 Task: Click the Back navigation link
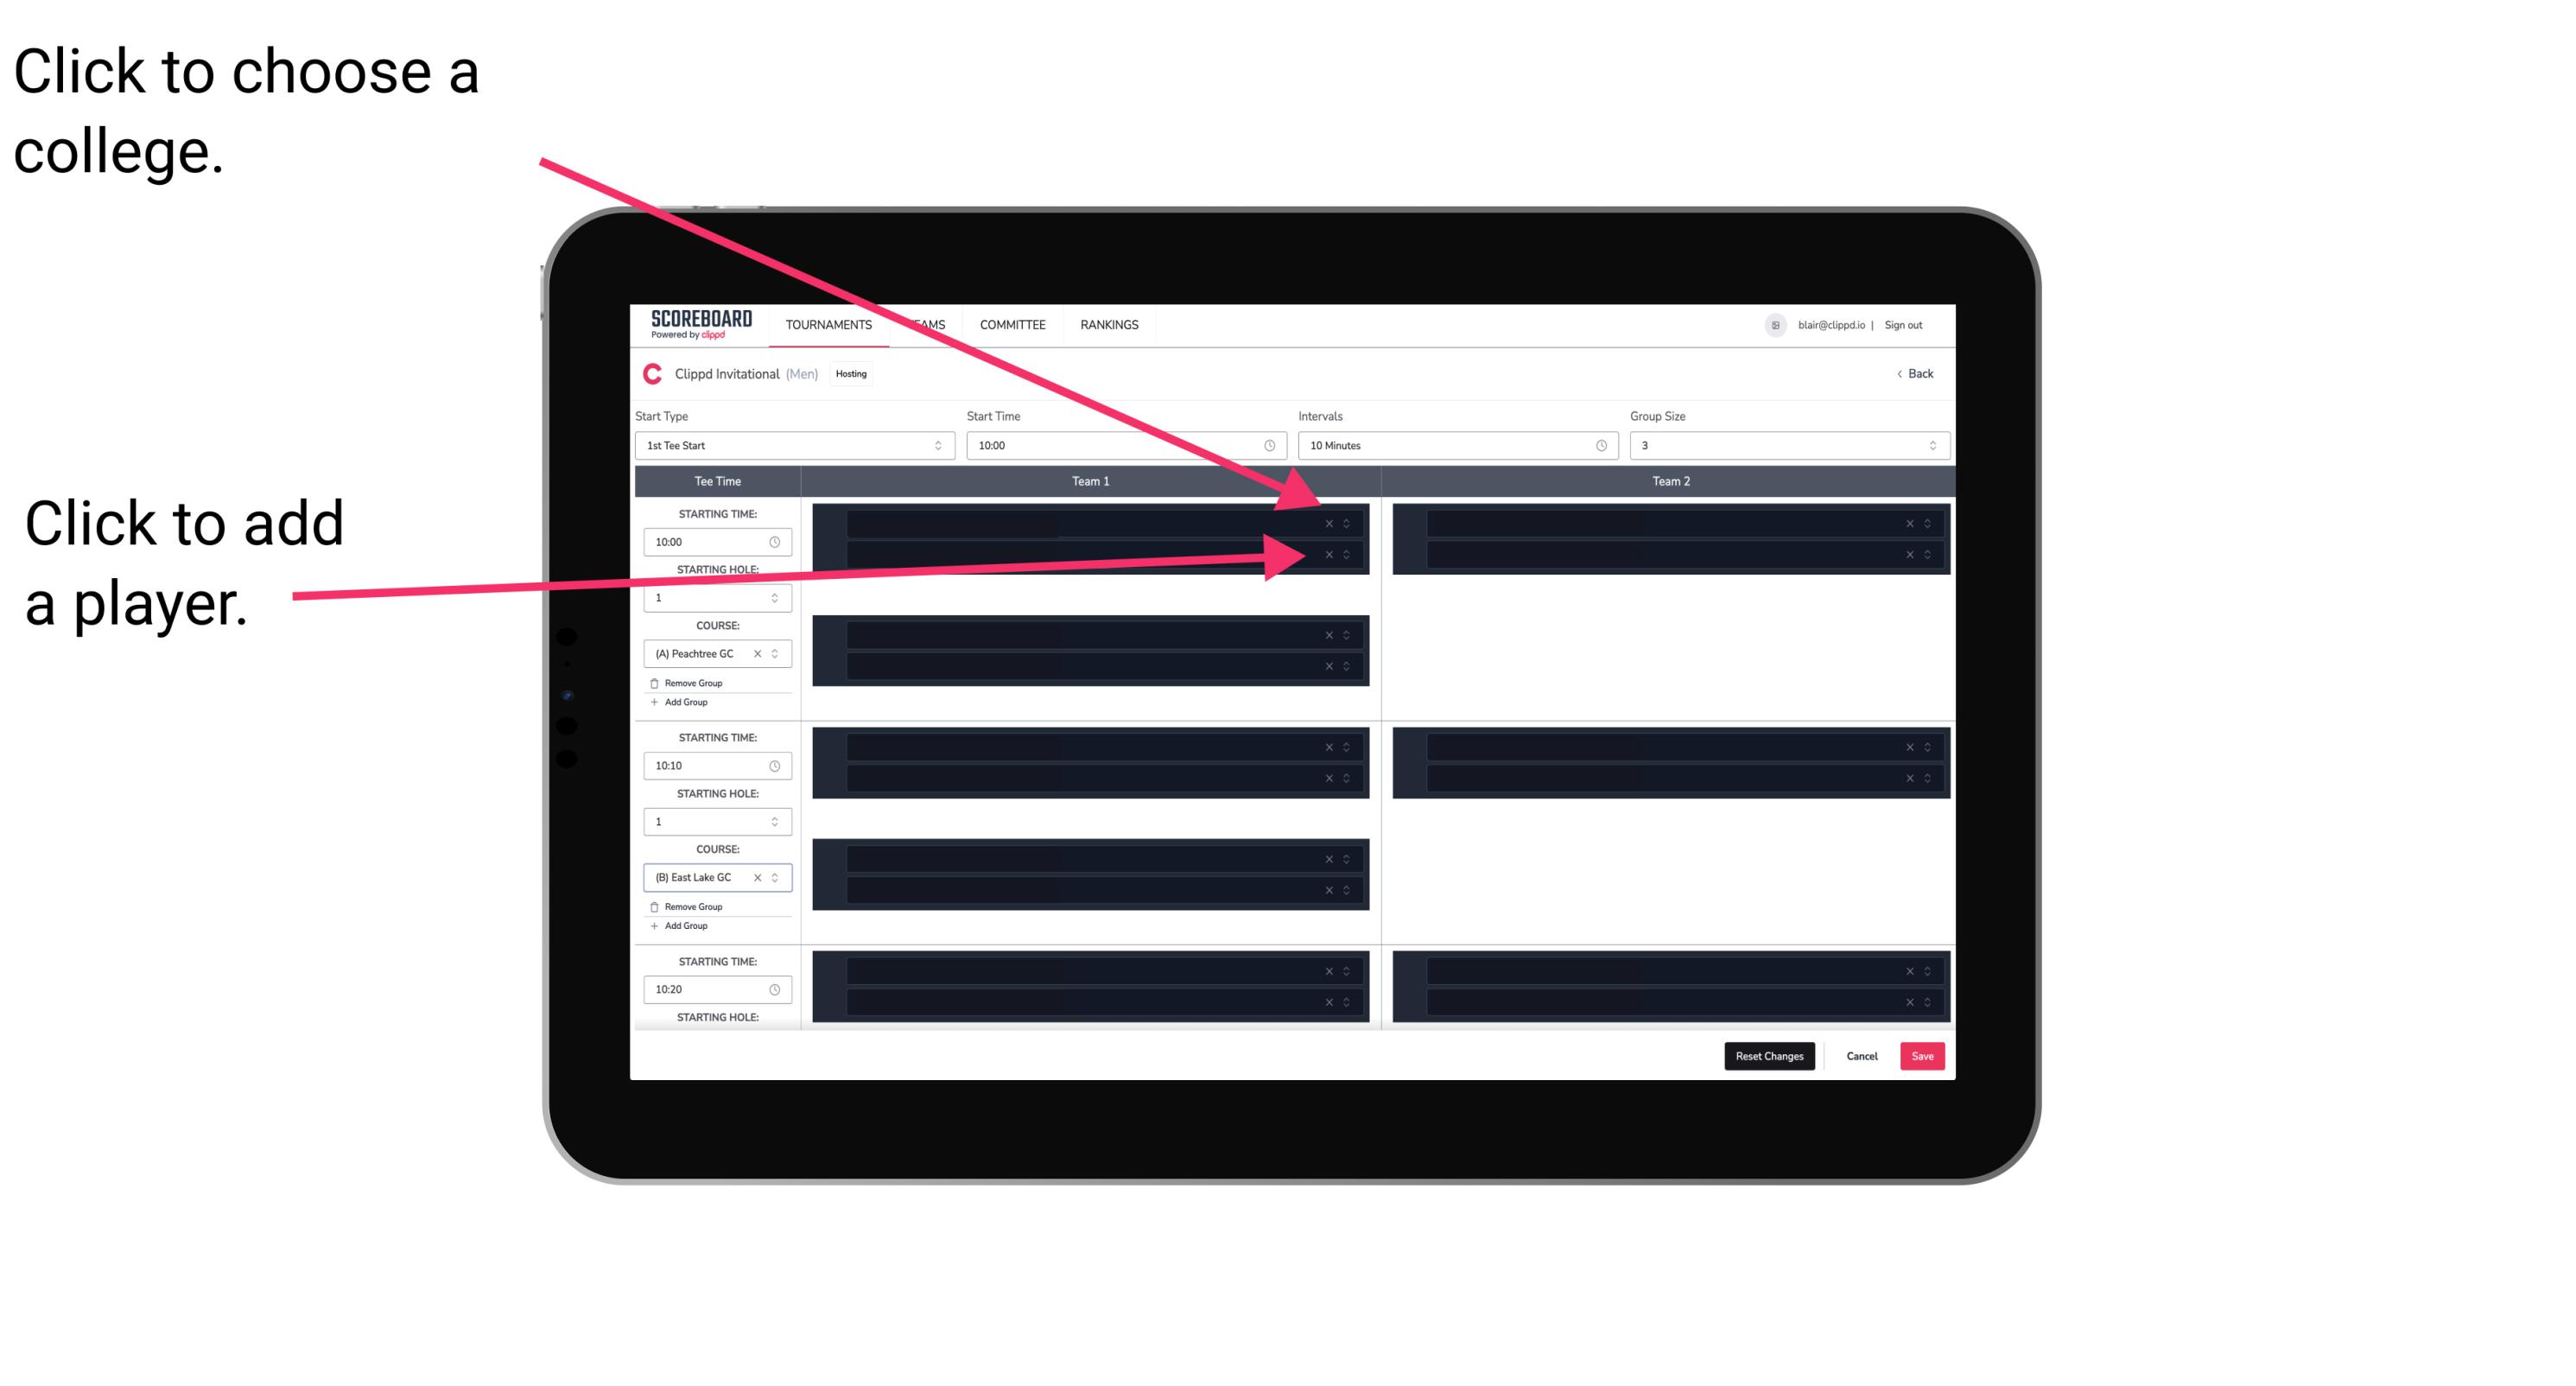pos(1914,374)
